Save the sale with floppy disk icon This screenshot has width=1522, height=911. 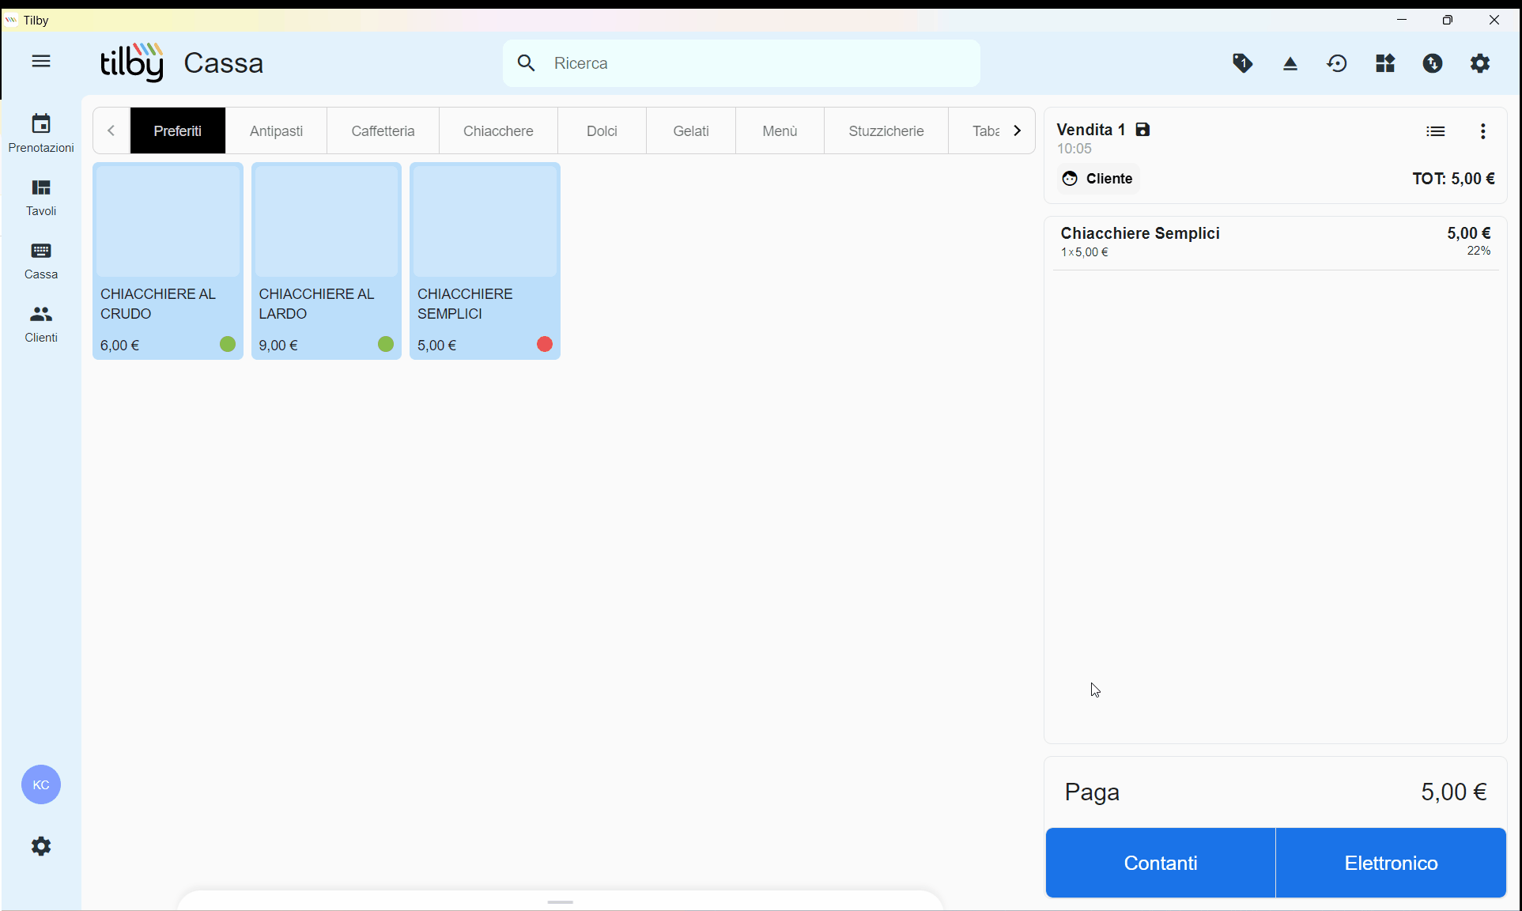(x=1142, y=130)
